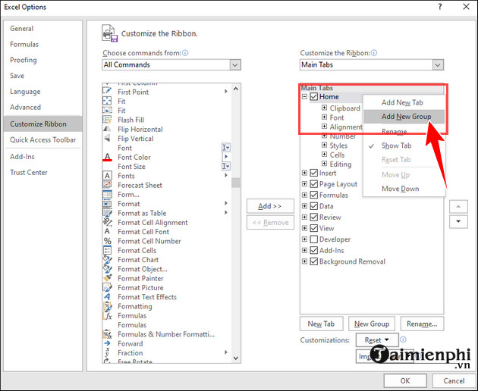
Task: Select the Format Text Effects icon
Action: click(x=107, y=297)
